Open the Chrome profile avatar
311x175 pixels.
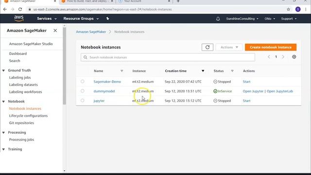[298, 9]
